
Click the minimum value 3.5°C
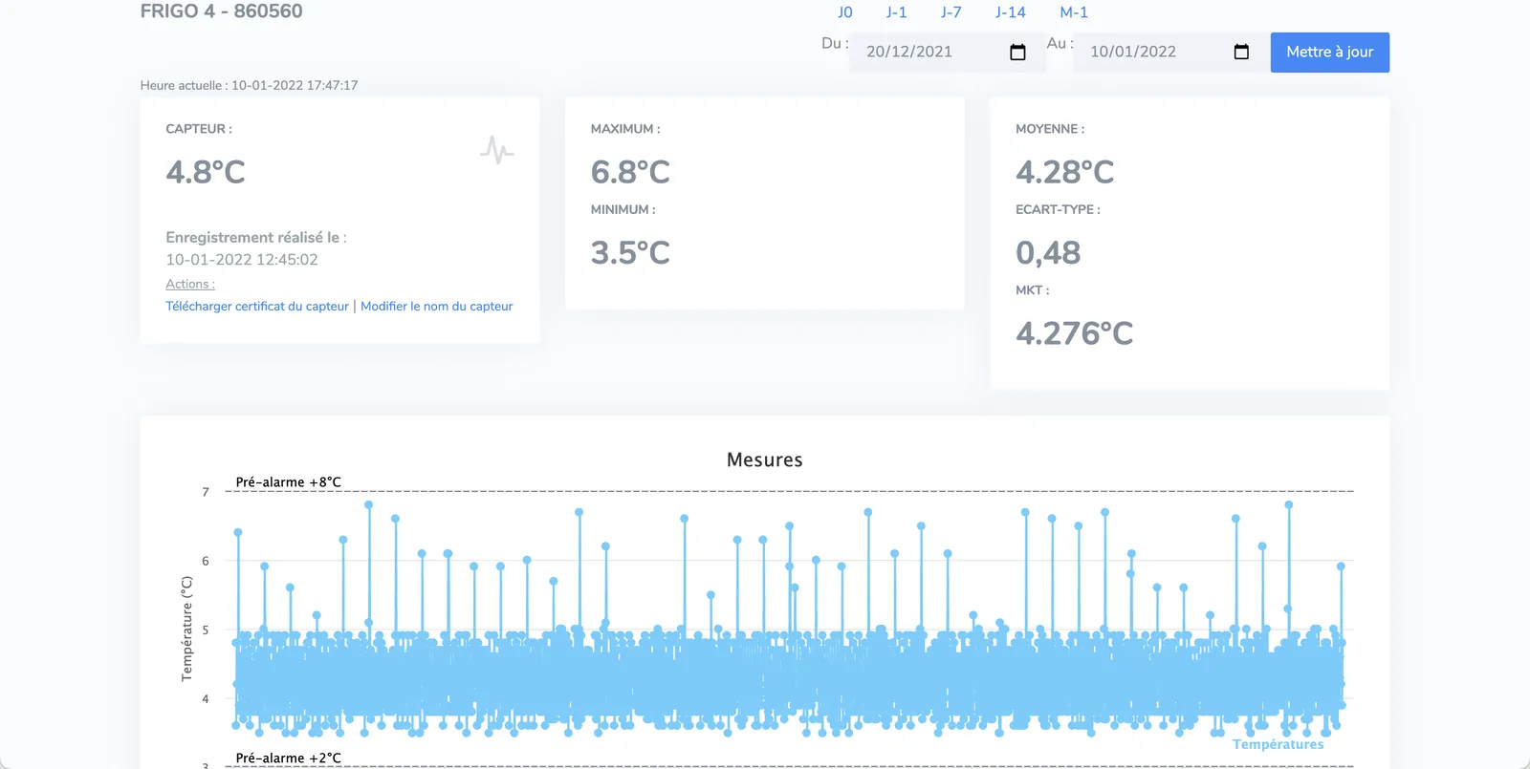point(630,253)
